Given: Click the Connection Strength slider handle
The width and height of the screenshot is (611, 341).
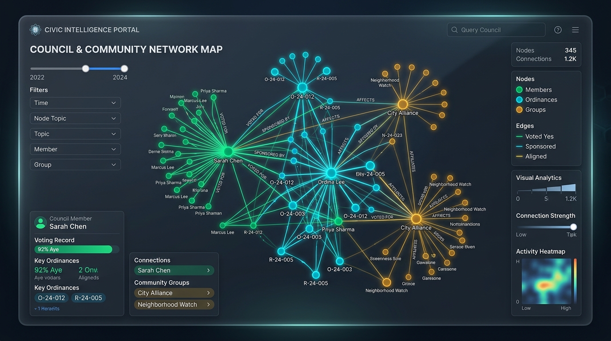Looking at the screenshot, I should click(573, 227).
